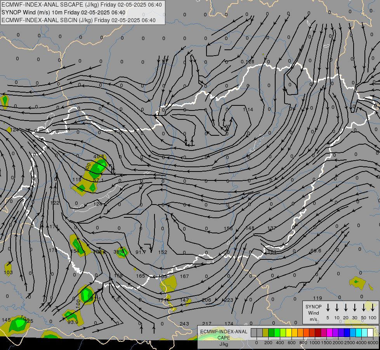380x350 pixels.
Task: Select the pure yellow CAPE legend swatch
Action: [289, 333]
